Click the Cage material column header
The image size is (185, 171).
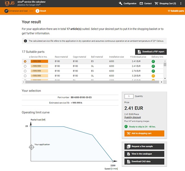tap(80, 57)
